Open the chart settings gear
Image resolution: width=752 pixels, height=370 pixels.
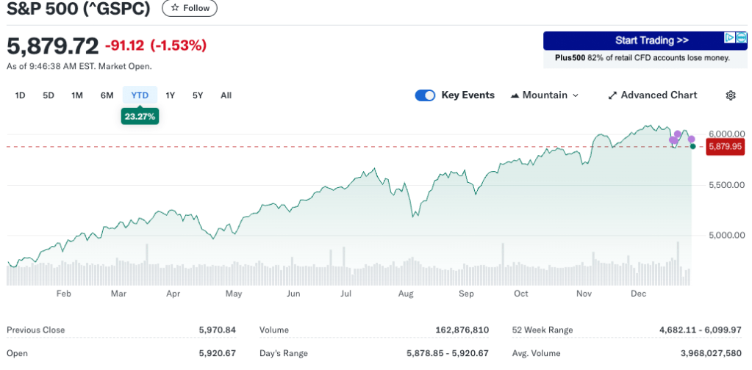pyautogui.click(x=731, y=95)
